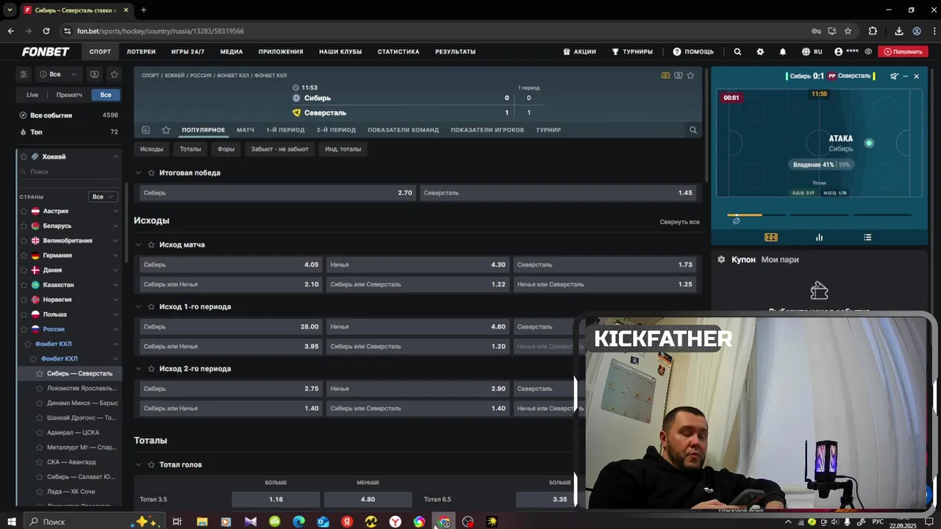Click Пополнить deposit button
The height and width of the screenshot is (529, 941).
pyautogui.click(x=904, y=51)
